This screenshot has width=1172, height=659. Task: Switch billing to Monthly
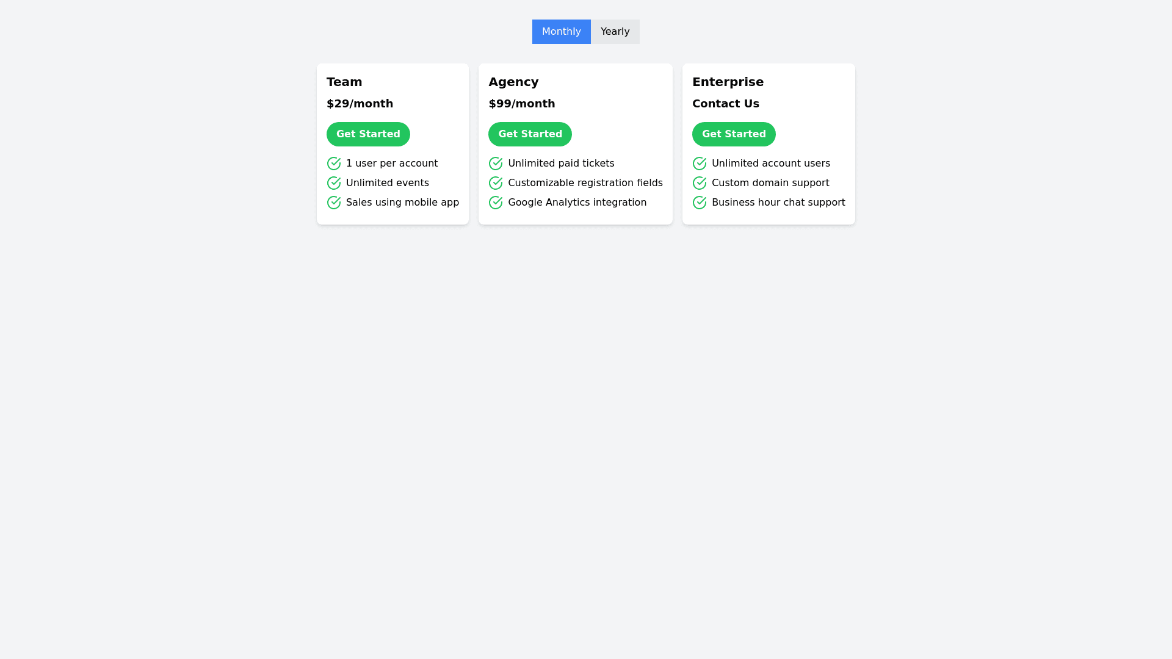pos(561,32)
